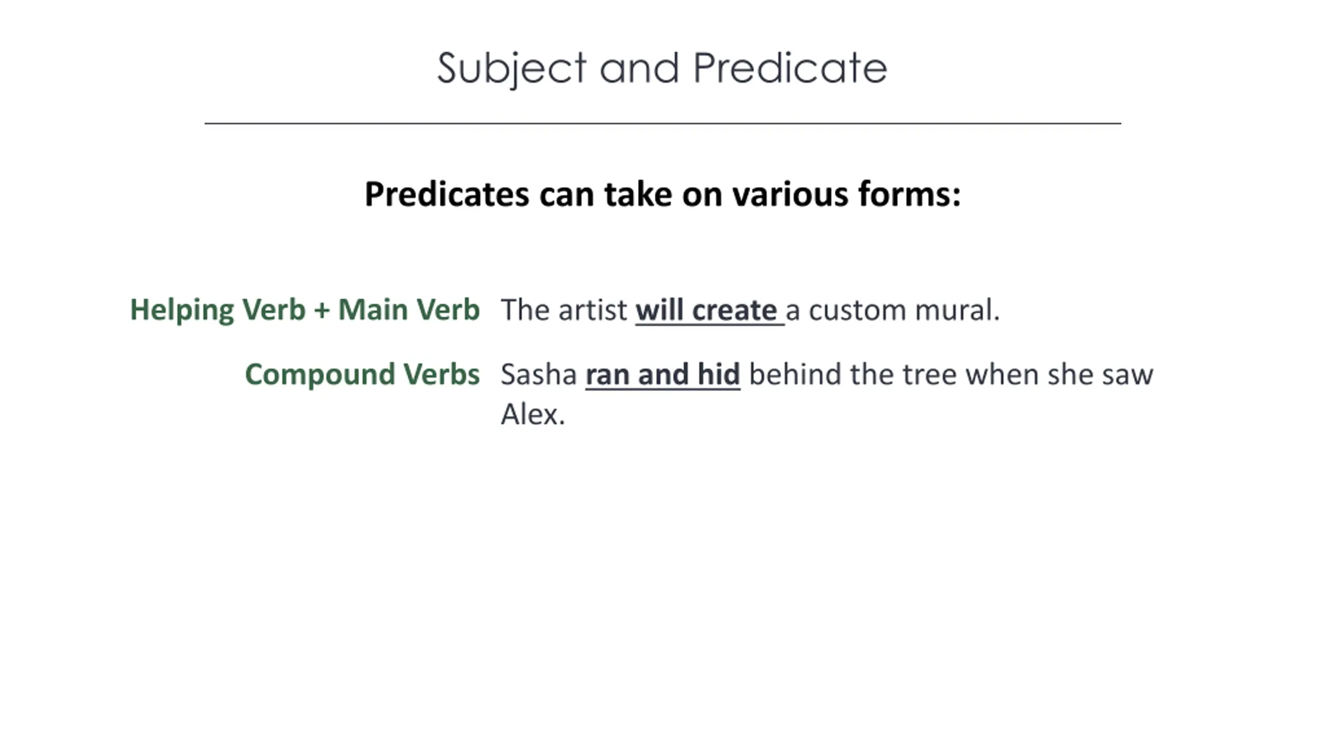
Task: Click the name "Alex." on the wrapped line
Action: click(532, 415)
